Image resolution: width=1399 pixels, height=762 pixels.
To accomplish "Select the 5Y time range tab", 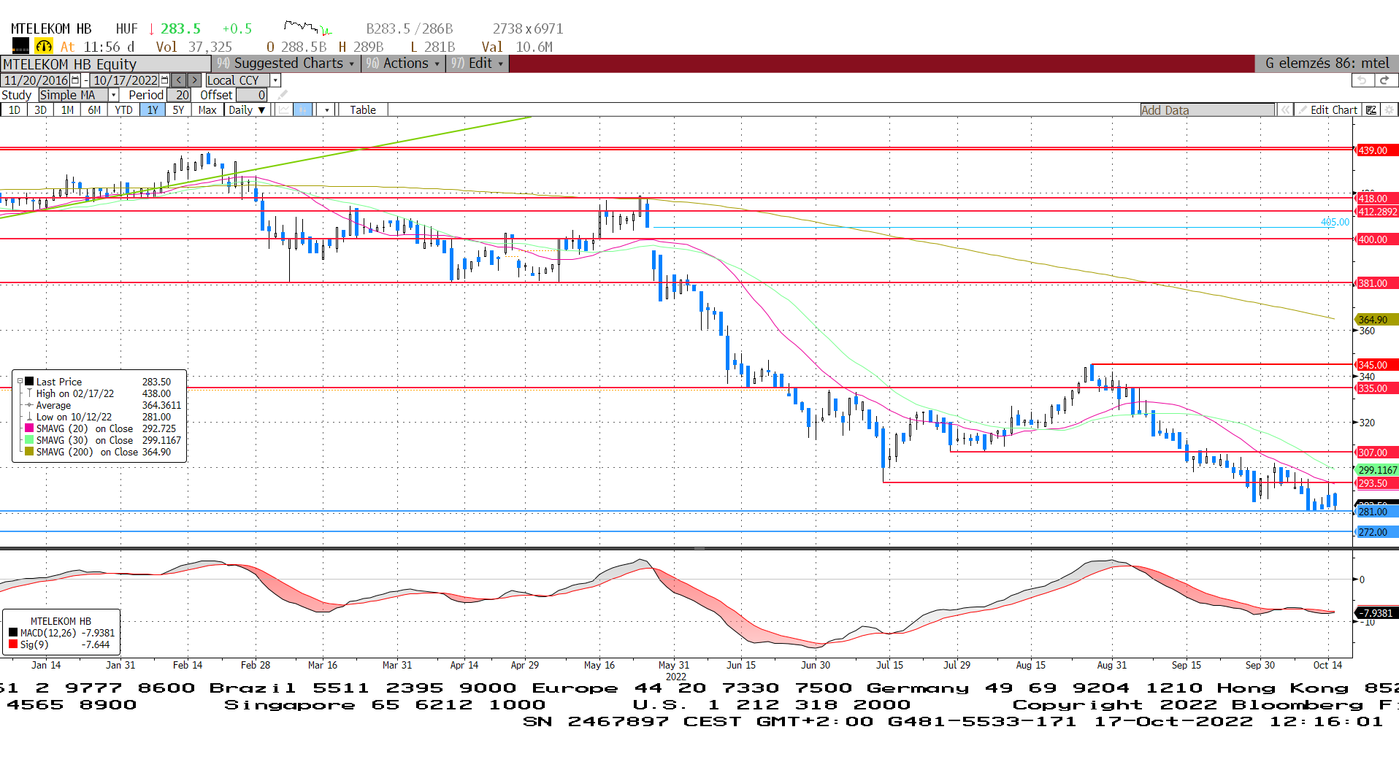I will (x=179, y=109).
